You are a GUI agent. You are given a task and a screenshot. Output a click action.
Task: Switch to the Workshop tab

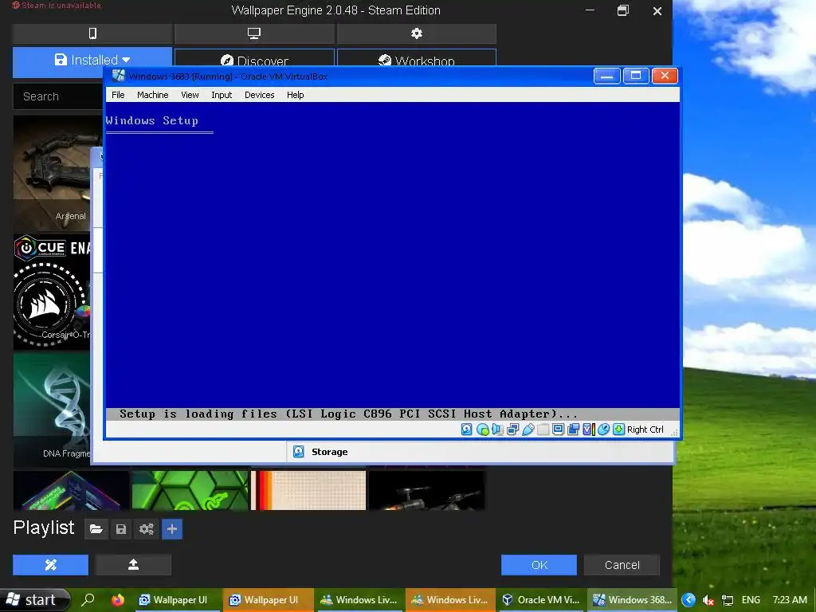[x=416, y=58]
